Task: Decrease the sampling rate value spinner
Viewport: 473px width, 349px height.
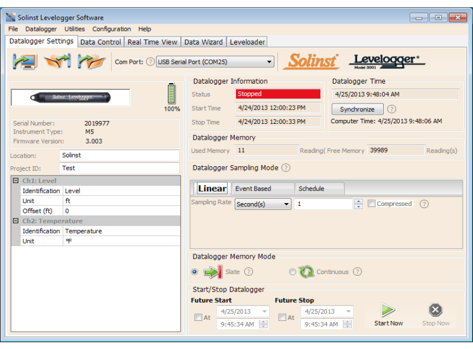Action: pos(358,206)
